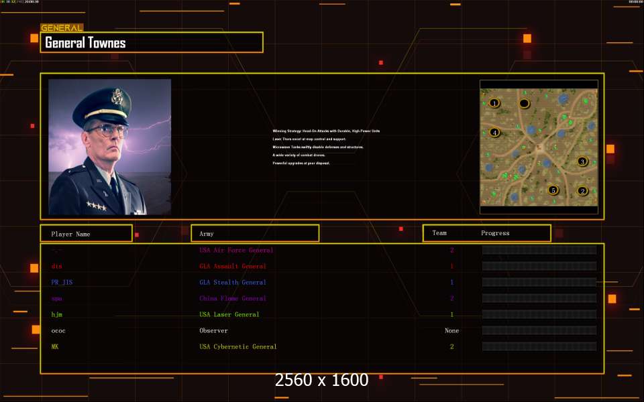This screenshot has height=402, width=644.
Task: Click progress bar in the hjm row
Action: (539, 314)
